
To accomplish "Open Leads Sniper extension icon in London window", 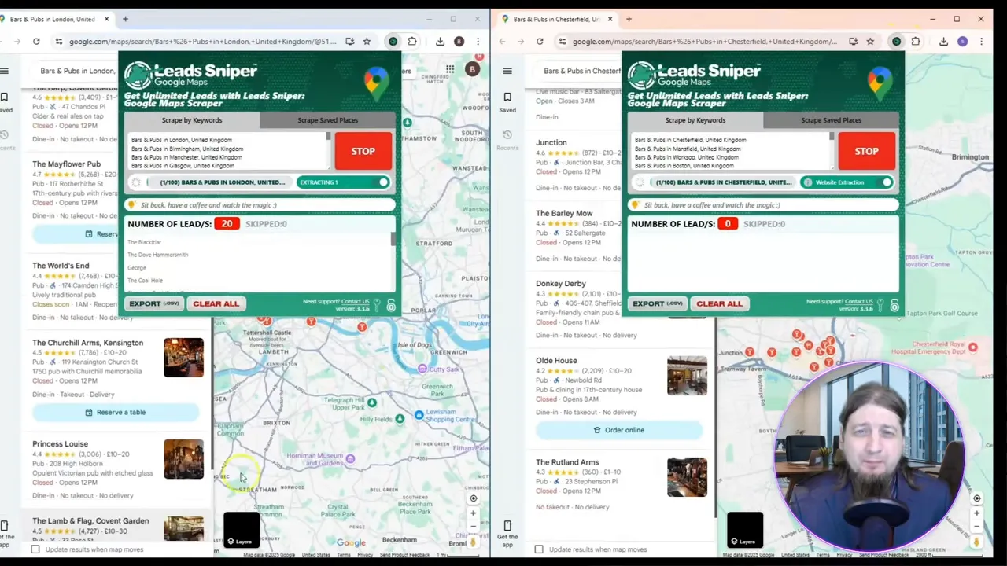I will click(393, 41).
